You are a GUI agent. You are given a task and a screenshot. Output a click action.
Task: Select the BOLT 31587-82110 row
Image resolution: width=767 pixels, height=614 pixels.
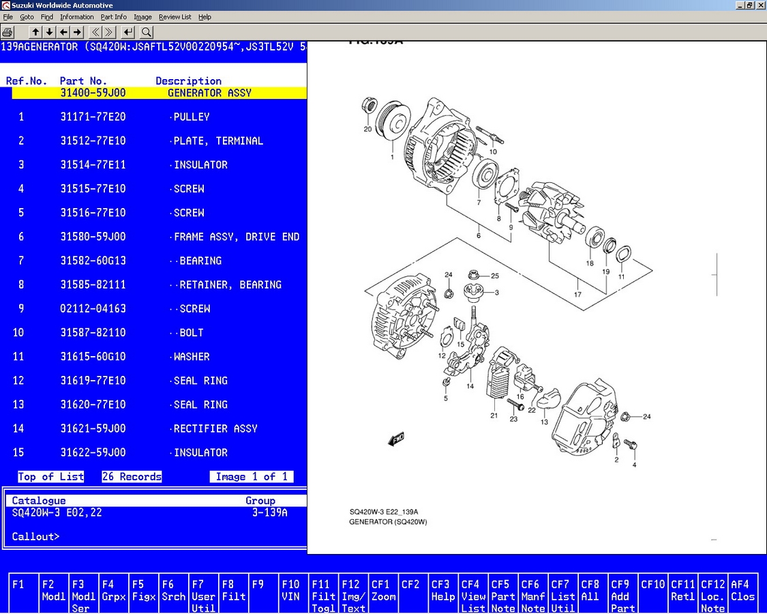[160, 333]
